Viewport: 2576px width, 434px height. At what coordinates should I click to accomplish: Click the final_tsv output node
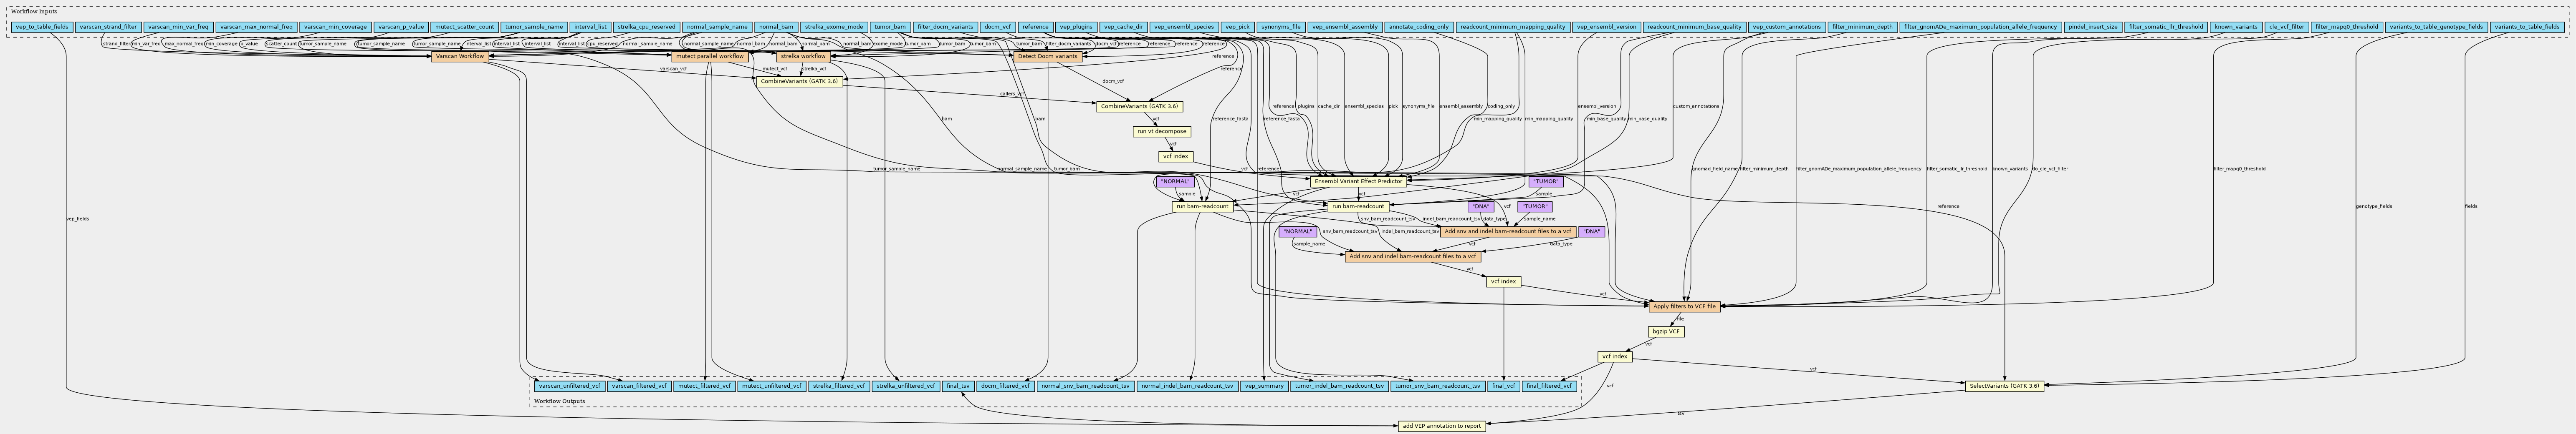pyautogui.click(x=957, y=385)
